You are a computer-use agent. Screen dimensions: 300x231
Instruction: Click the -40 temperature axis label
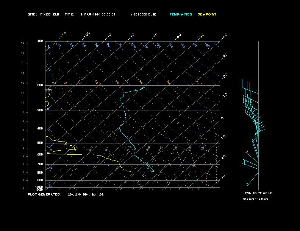[224, 36]
